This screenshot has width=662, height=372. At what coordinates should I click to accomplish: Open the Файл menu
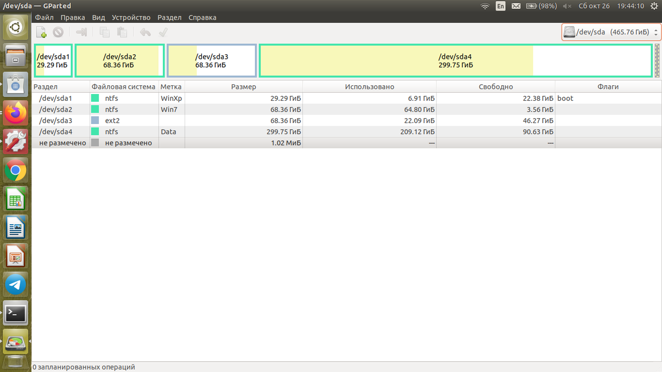[44, 18]
